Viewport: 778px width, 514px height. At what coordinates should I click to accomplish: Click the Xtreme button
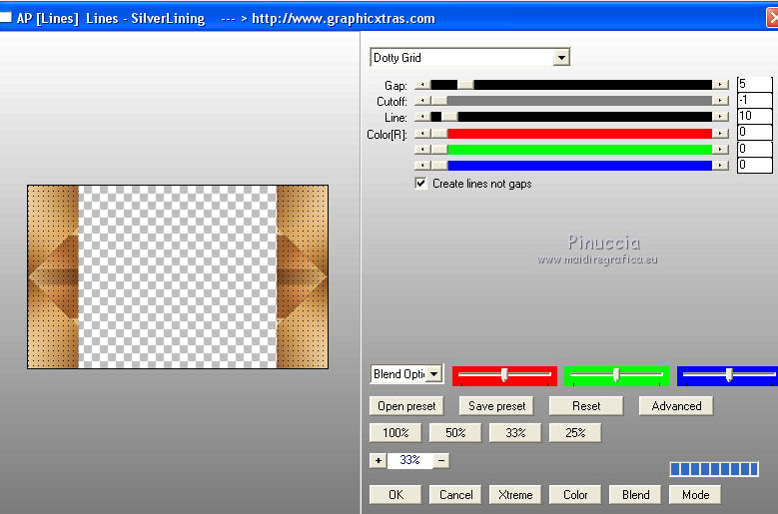(x=515, y=495)
